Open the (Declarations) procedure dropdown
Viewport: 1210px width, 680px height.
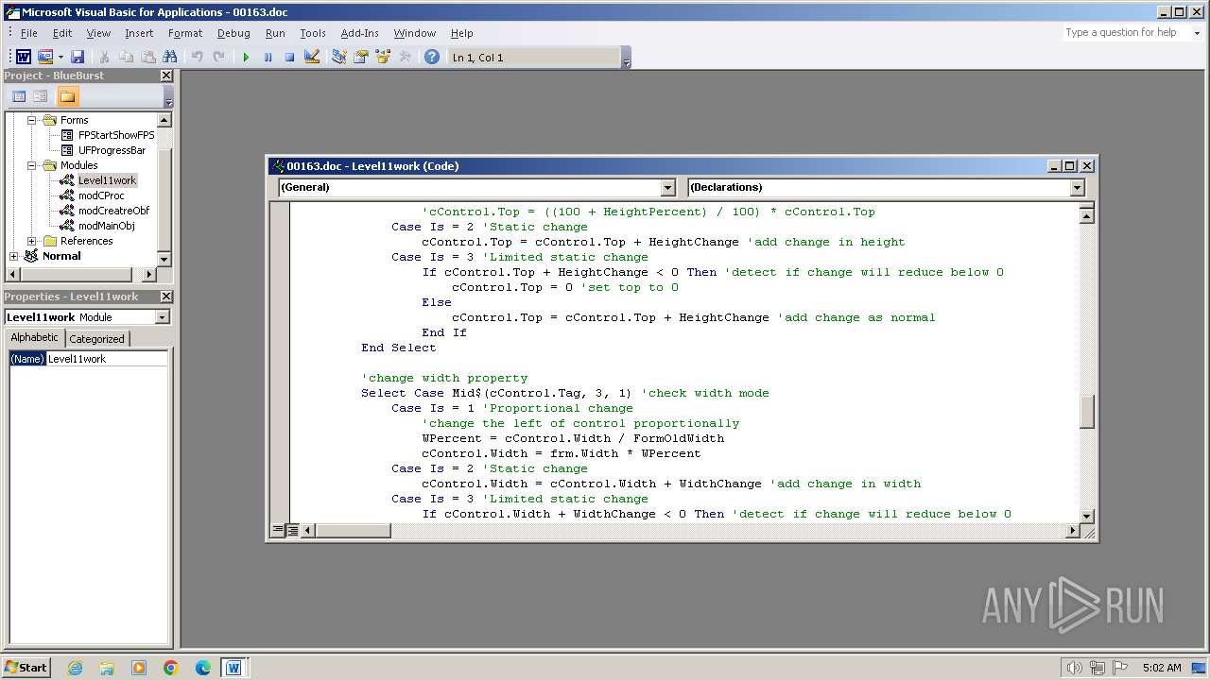1077,187
